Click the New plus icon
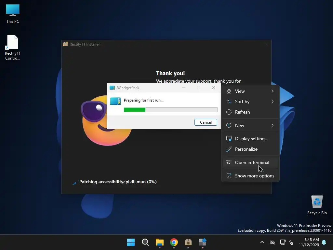This screenshot has width=333, height=250. click(x=229, y=125)
